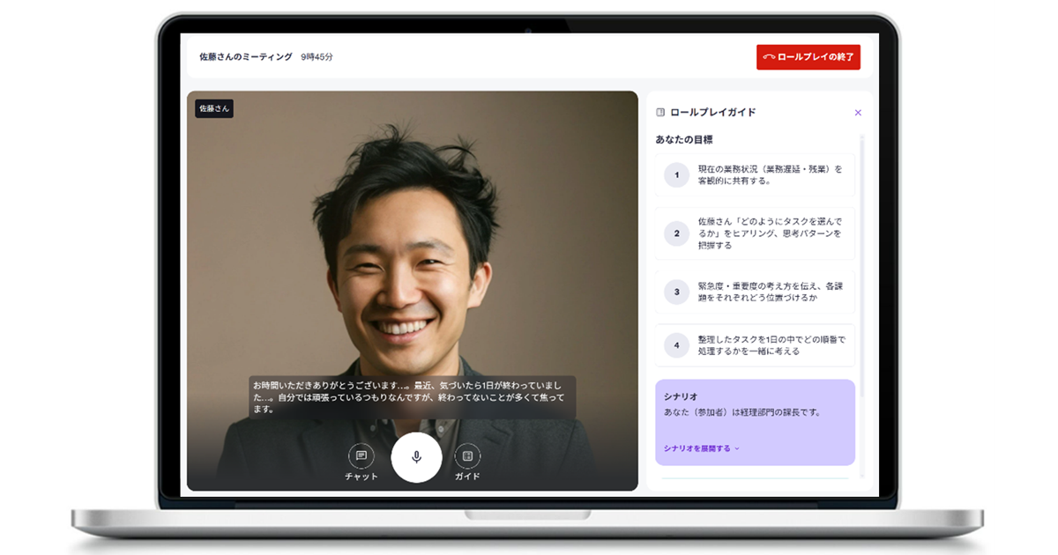Image resolution: width=1058 pixels, height=555 pixels.
Task: Click the 9時45分 meeting time
Action: click(x=317, y=57)
